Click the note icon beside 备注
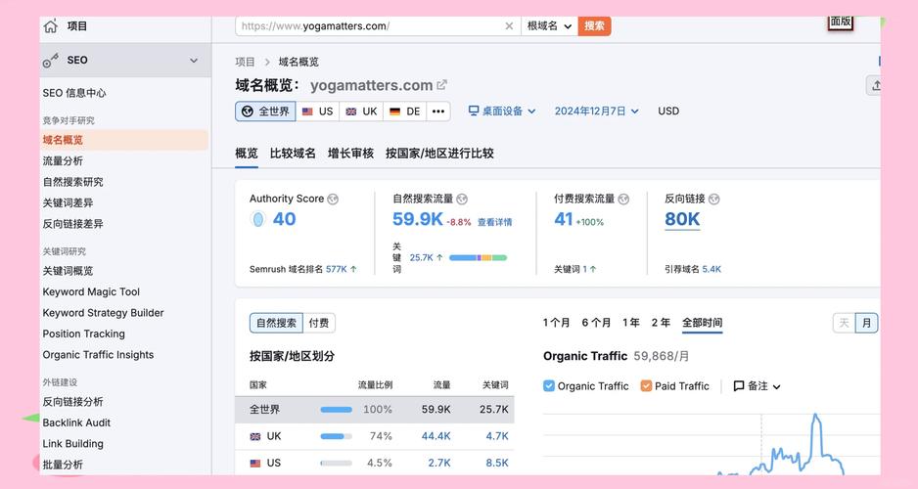The image size is (918, 489). (x=739, y=386)
